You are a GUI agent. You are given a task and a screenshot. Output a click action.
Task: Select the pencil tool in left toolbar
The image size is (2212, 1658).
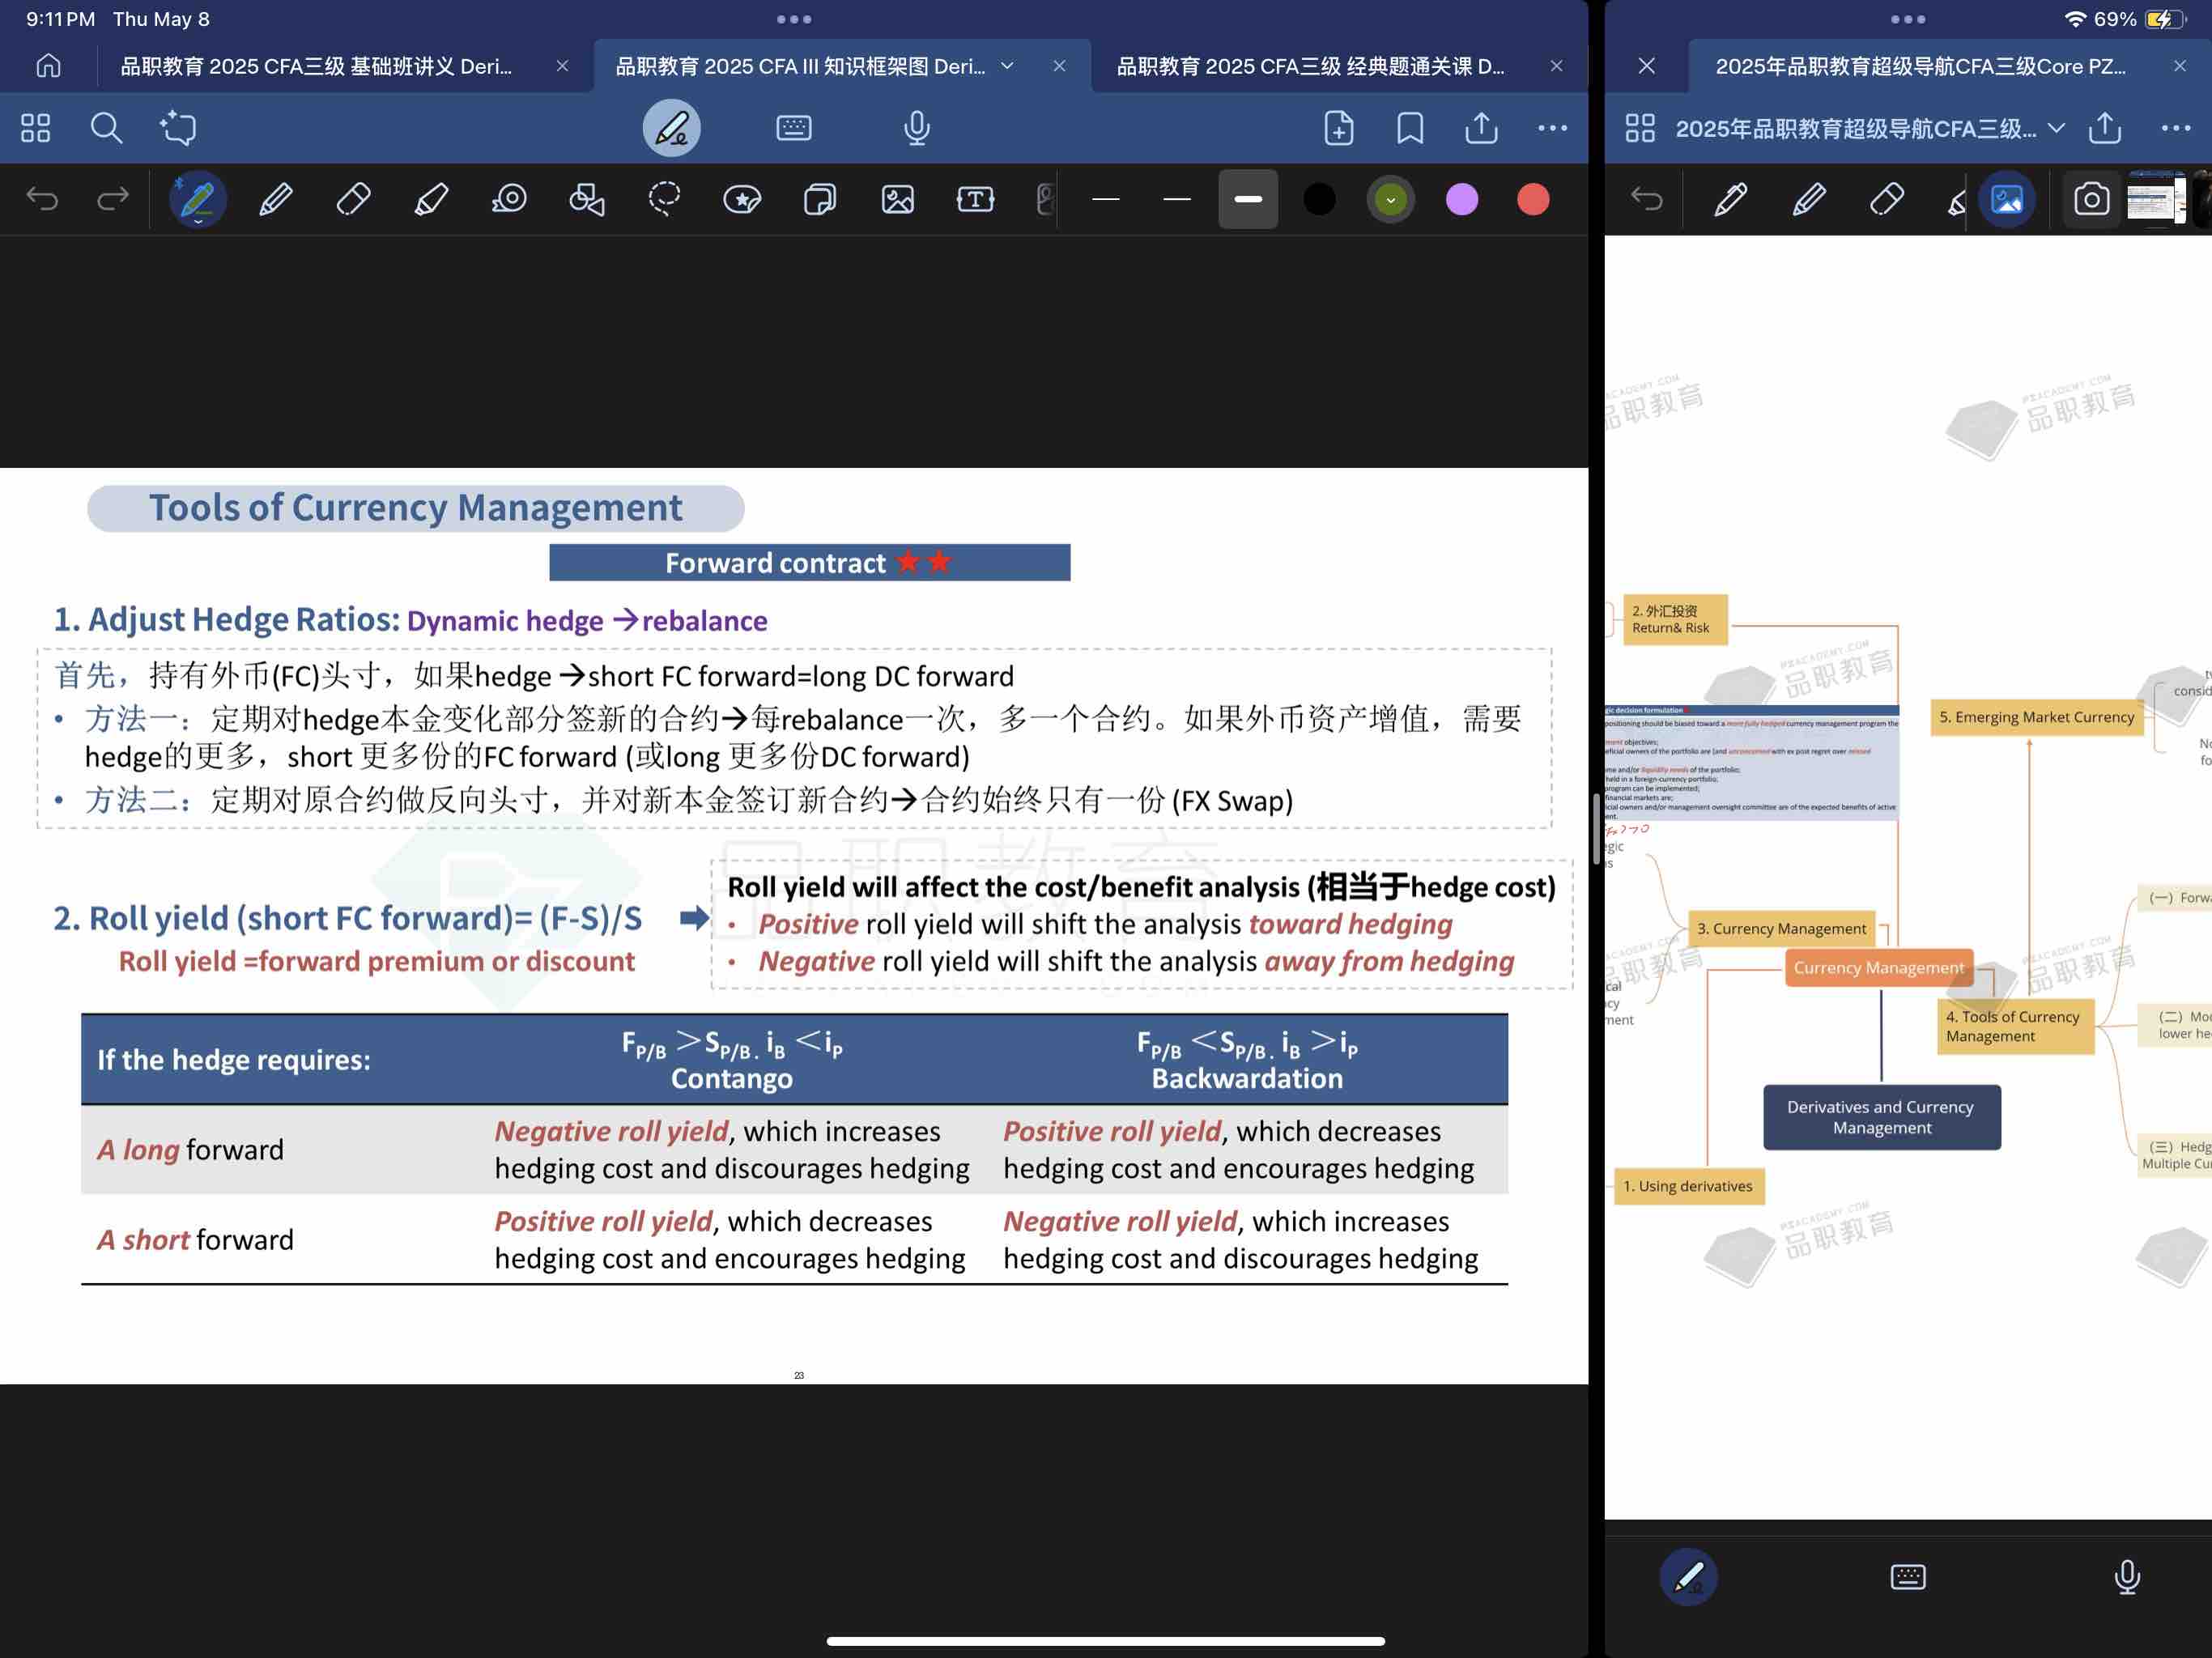click(276, 199)
